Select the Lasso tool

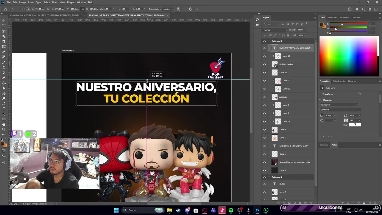(4, 31)
